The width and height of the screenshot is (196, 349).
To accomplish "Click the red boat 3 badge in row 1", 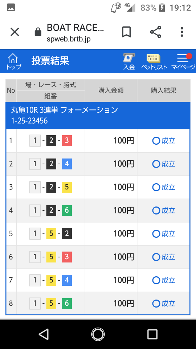I will (x=67, y=141).
